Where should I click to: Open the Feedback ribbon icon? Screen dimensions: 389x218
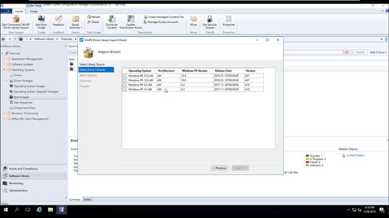[x=58, y=21]
